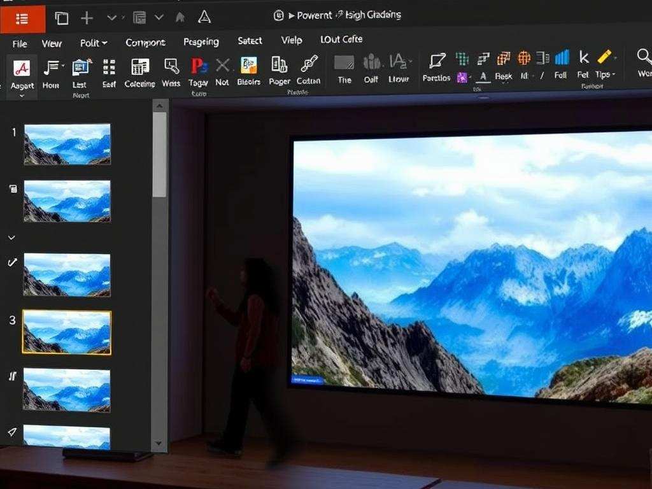Viewport: 652px width, 489px height.
Task: Open the Tips dropdown arrow
Action: [614, 75]
